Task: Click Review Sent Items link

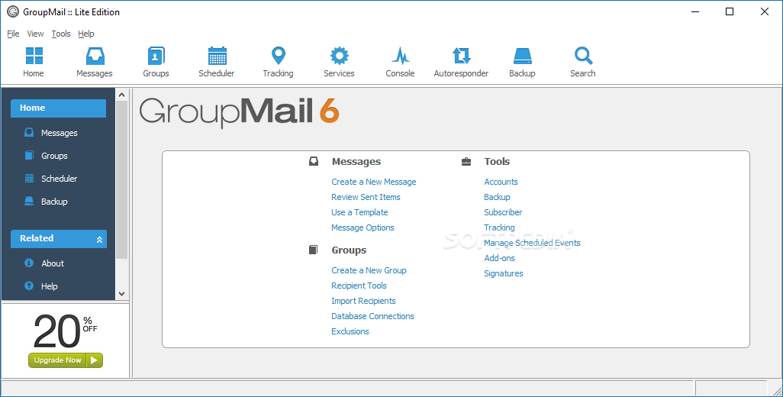Action: coord(366,197)
